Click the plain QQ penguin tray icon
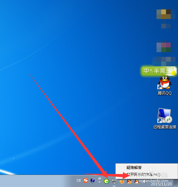This screenshot has height=187, width=178. click(x=137, y=181)
